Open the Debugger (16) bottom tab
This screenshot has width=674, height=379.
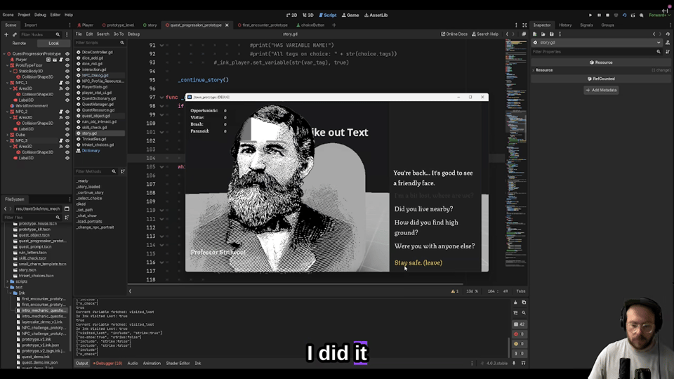pos(108,363)
